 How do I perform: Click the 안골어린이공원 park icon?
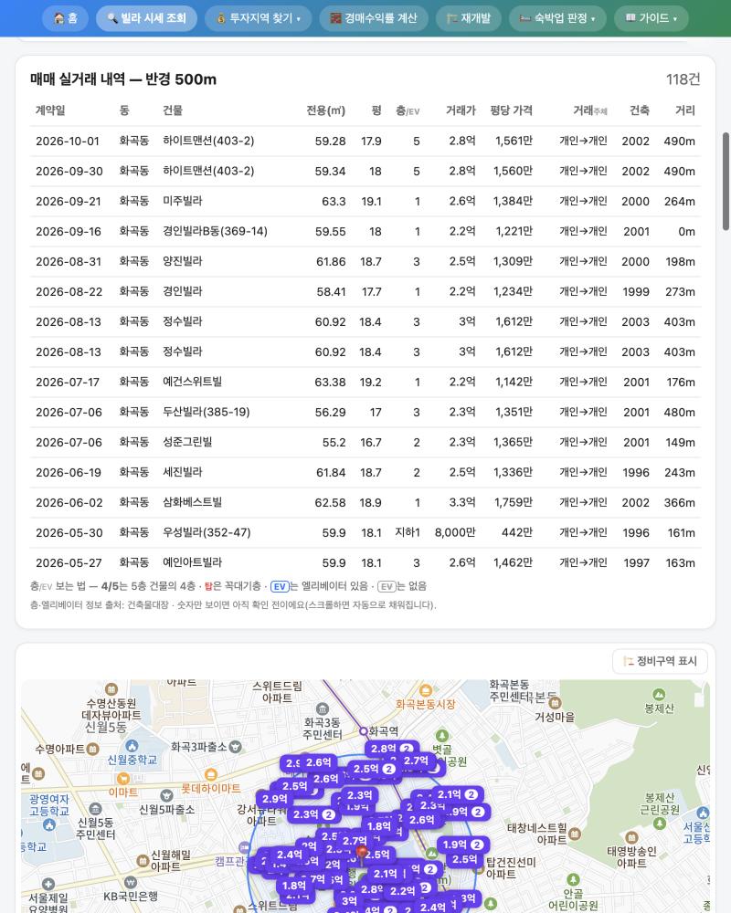pyautogui.click(x=573, y=879)
